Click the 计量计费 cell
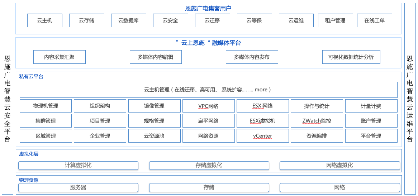Image resolution: width=418 pixels, height=196 pixels. pyautogui.click(x=371, y=106)
